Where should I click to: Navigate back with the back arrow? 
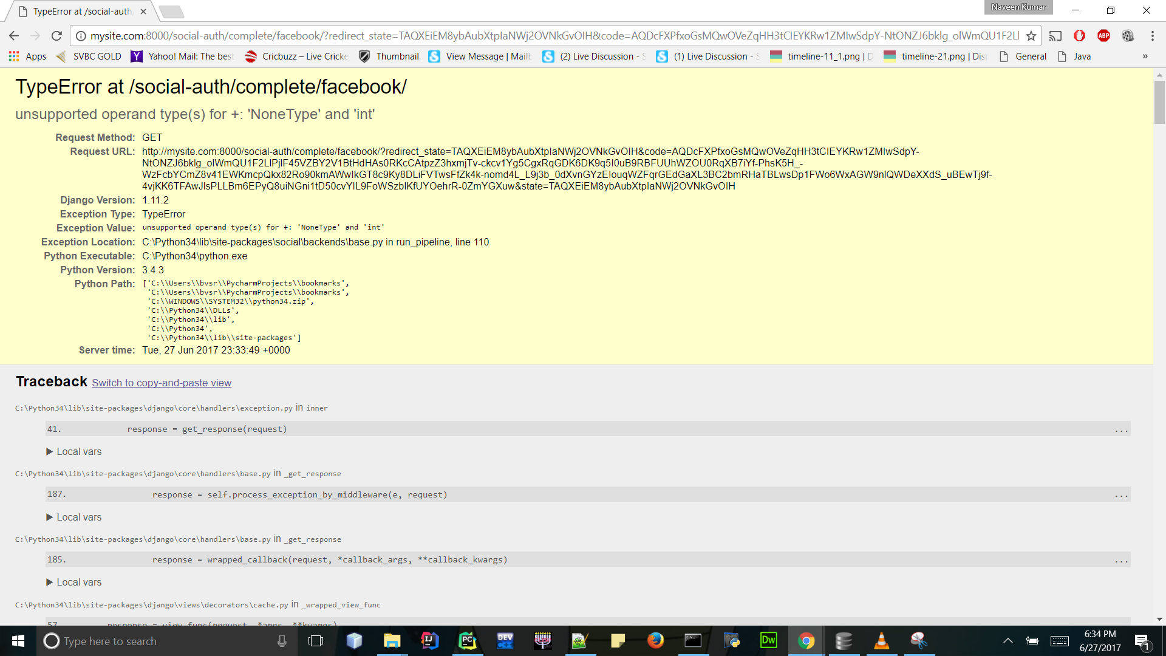pyautogui.click(x=13, y=35)
